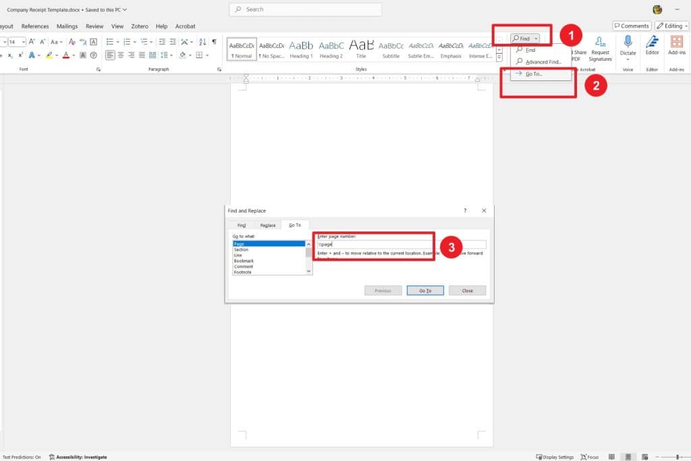
Task: Click the bullets list icon
Action: [110, 42]
